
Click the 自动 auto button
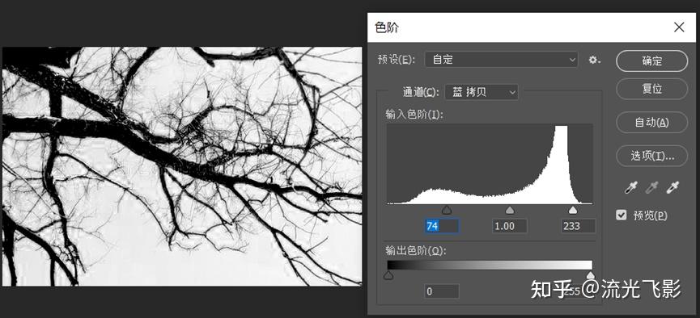click(651, 123)
